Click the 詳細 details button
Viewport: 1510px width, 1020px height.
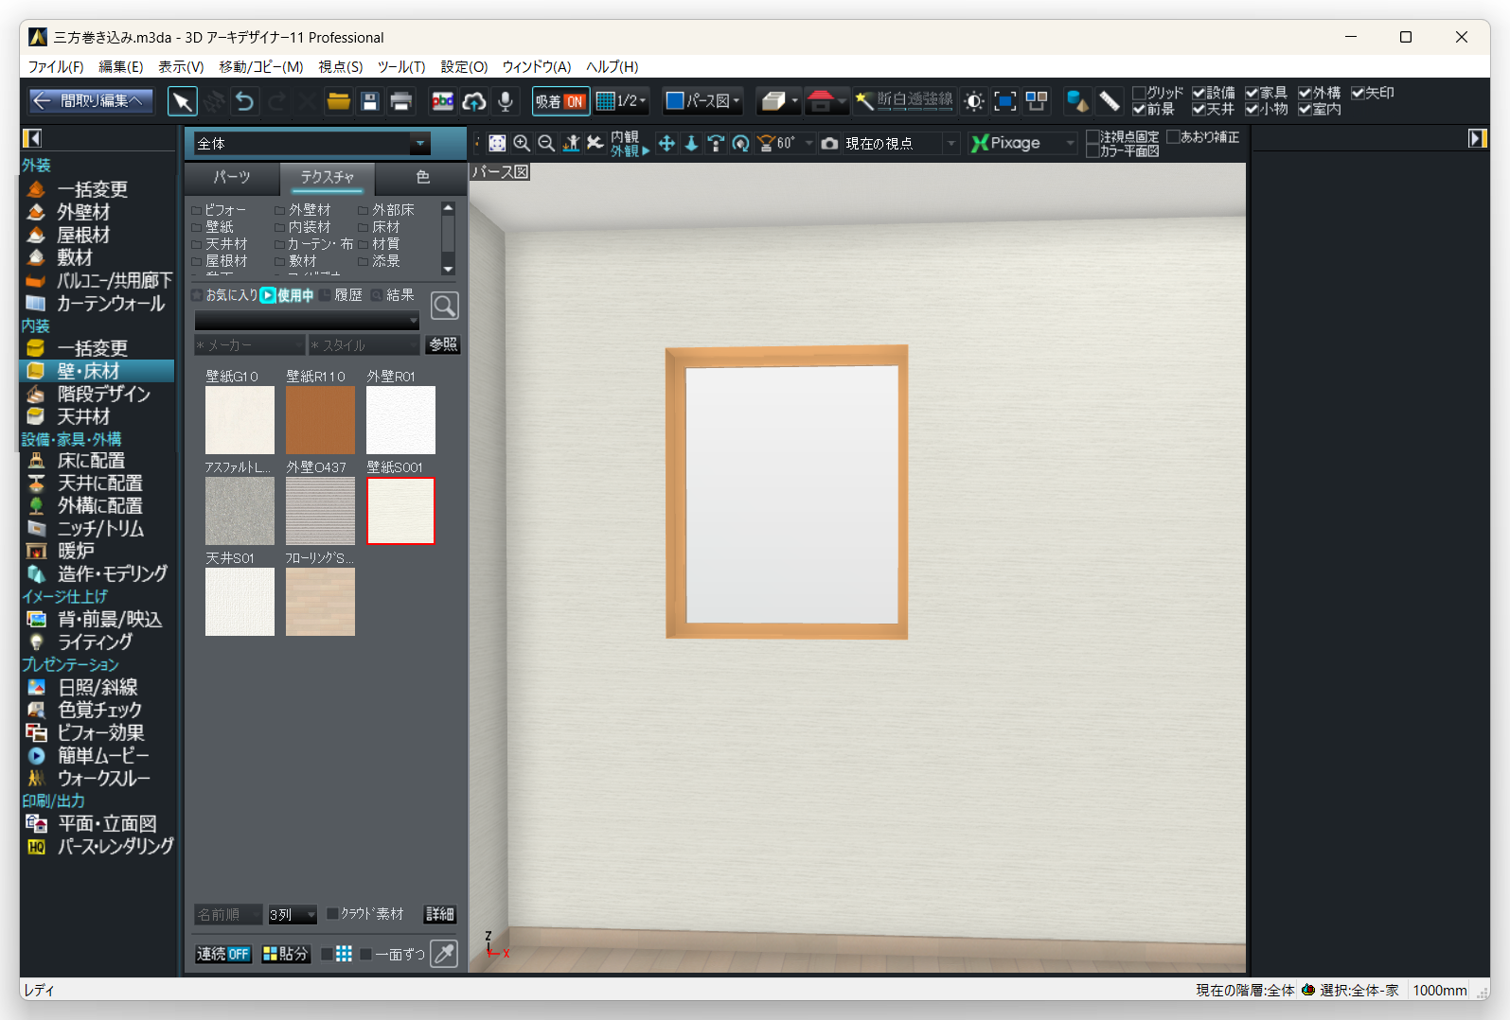tap(440, 914)
